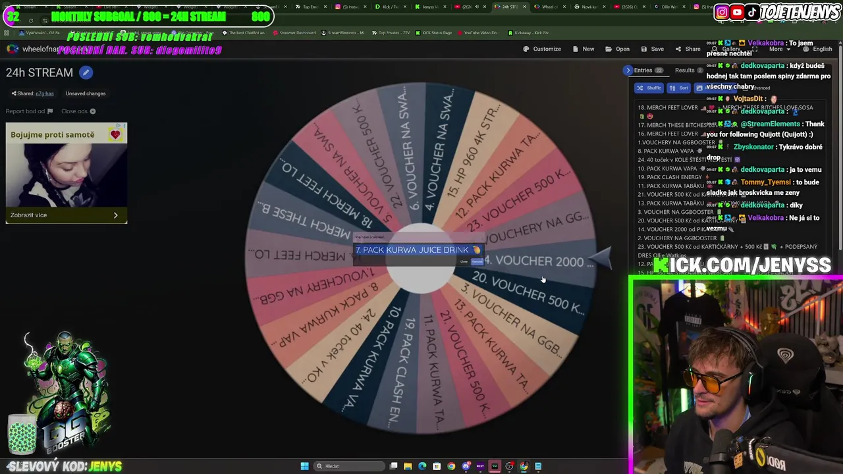Share the wheel via Share button
This screenshot has width=843, height=474.
coord(688,49)
